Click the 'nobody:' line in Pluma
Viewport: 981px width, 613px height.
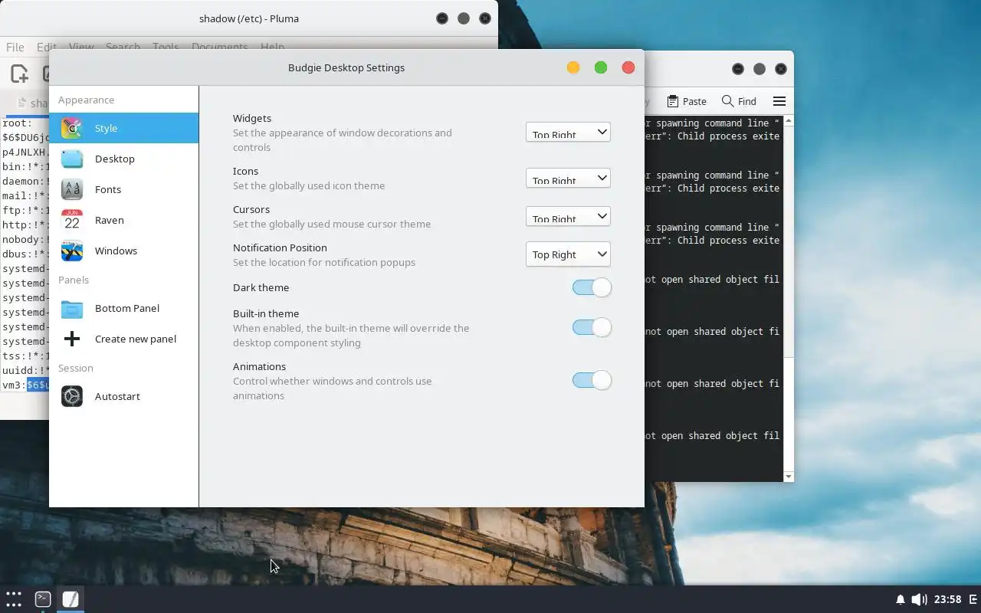25,239
